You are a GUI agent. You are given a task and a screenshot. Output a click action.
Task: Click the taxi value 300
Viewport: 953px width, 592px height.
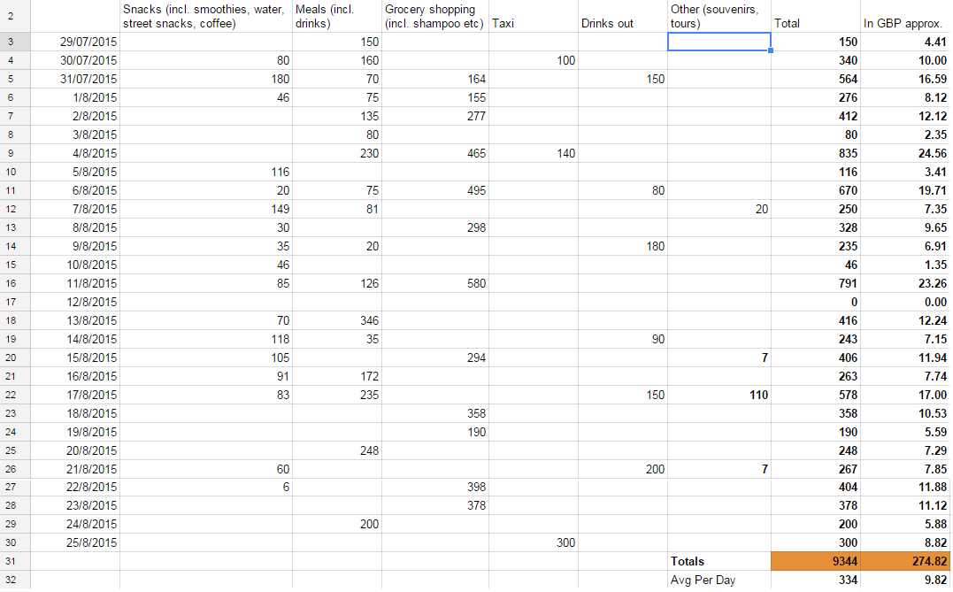(533, 542)
